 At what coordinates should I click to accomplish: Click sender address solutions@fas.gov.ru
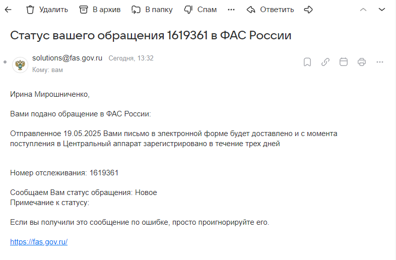click(67, 58)
